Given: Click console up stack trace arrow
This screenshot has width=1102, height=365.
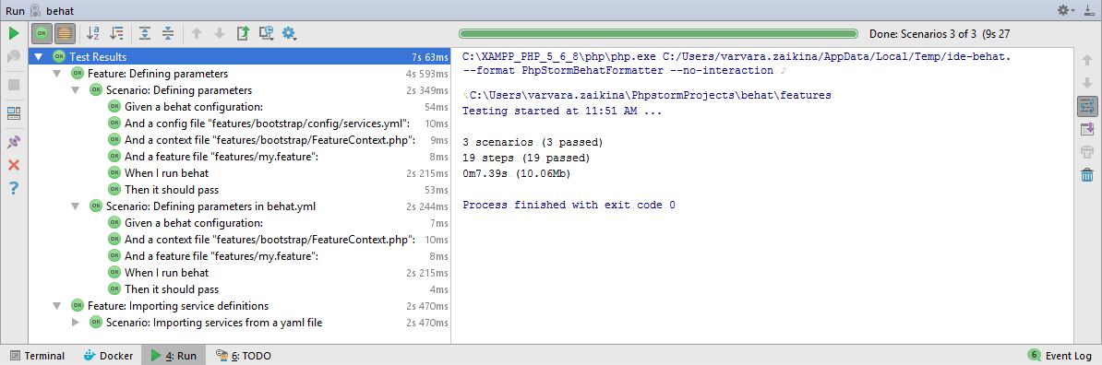Looking at the screenshot, I should (x=1087, y=60).
